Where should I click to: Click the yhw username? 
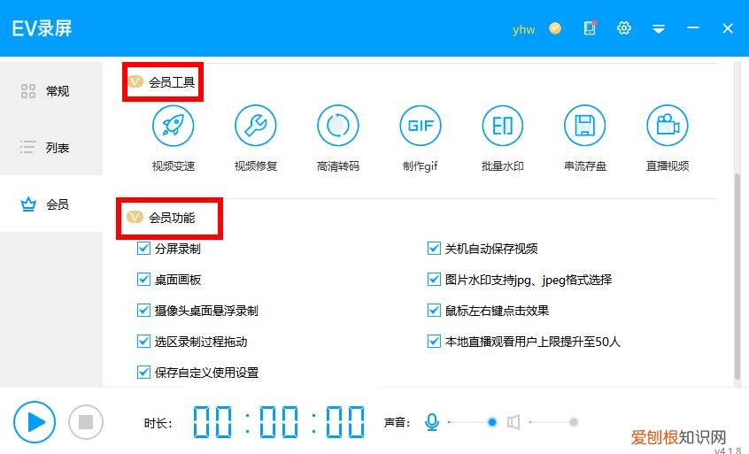(523, 29)
